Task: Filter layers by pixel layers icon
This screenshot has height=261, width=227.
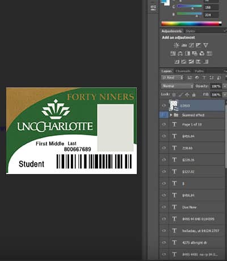Action: pos(190,78)
